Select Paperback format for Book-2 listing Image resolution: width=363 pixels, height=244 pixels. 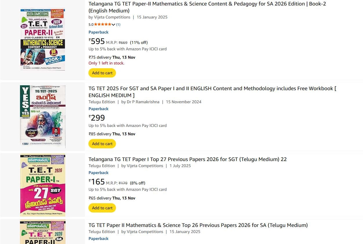pyautogui.click(x=98, y=32)
